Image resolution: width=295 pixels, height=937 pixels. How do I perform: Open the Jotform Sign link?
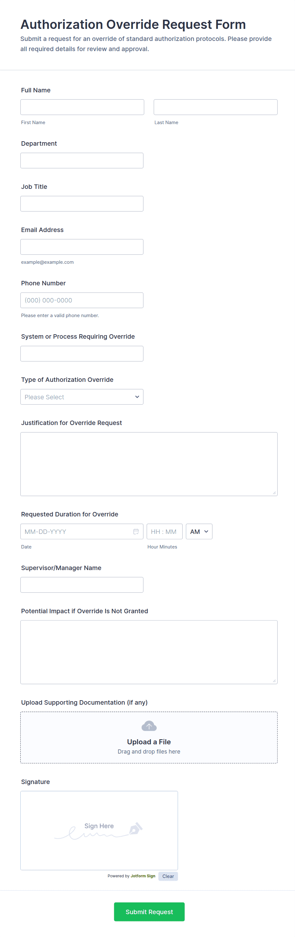click(143, 876)
